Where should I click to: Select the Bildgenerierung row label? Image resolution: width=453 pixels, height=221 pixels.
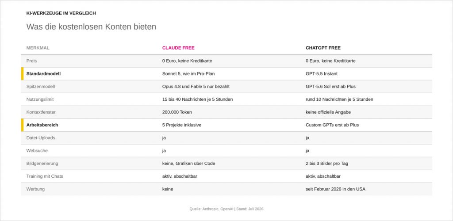pyautogui.click(x=42, y=163)
